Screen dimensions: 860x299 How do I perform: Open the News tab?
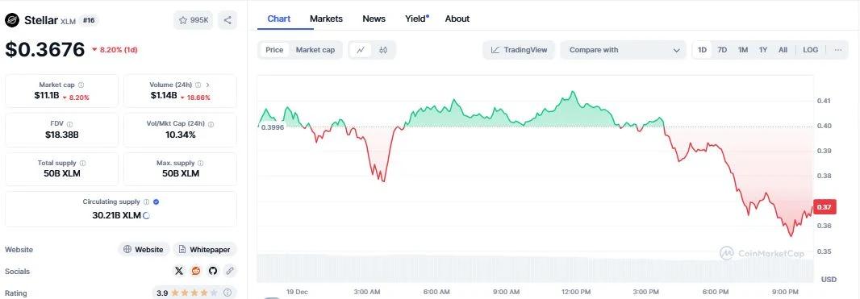tap(374, 19)
